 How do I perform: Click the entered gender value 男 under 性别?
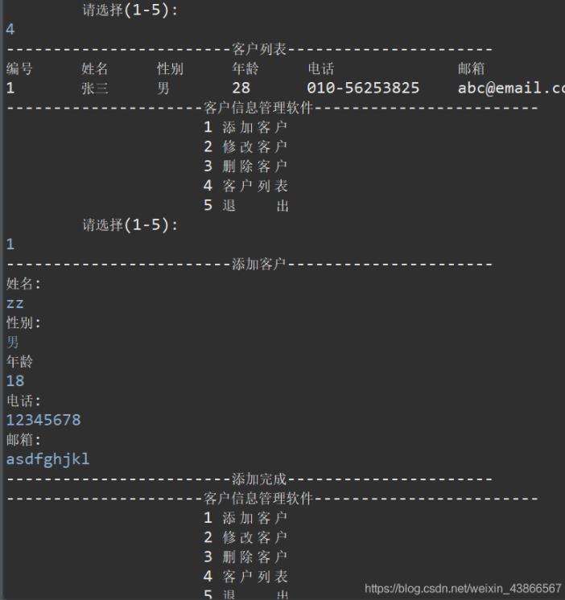[x=13, y=342]
